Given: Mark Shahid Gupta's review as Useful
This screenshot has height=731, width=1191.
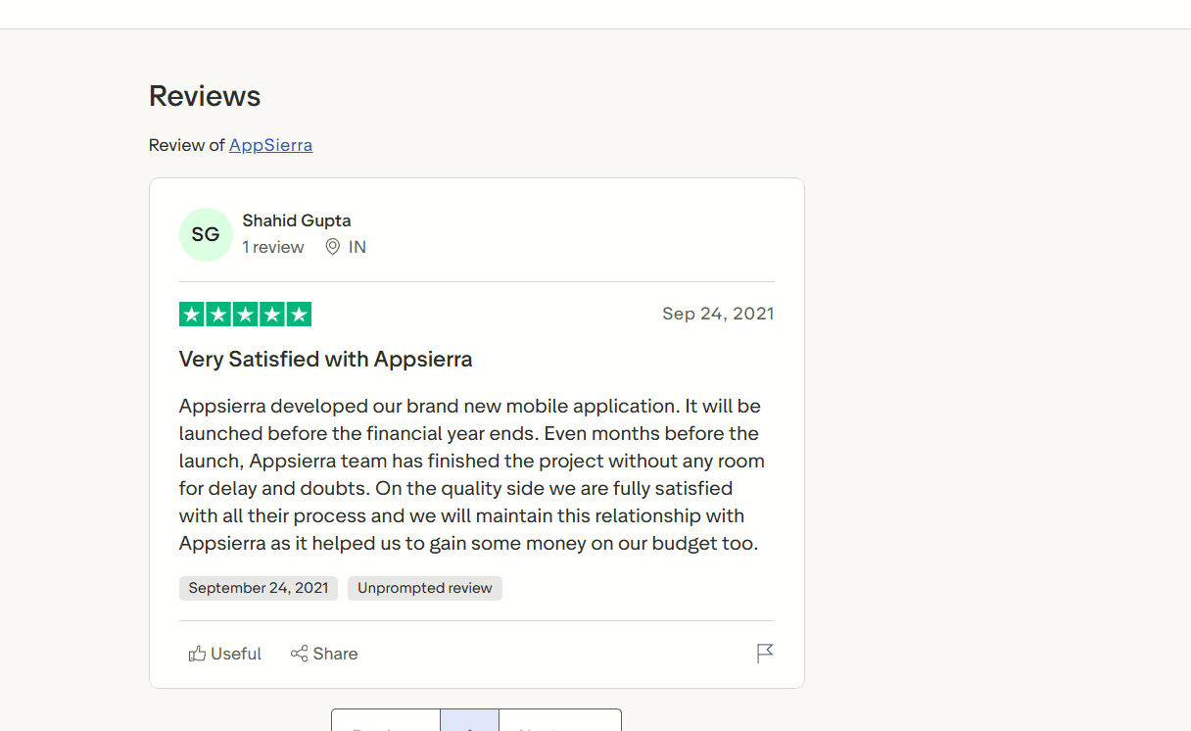Looking at the screenshot, I should (x=224, y=653).
